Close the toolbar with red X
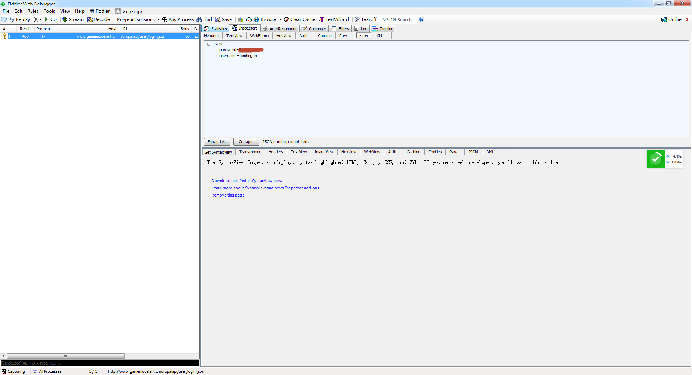 coord(687,19)
